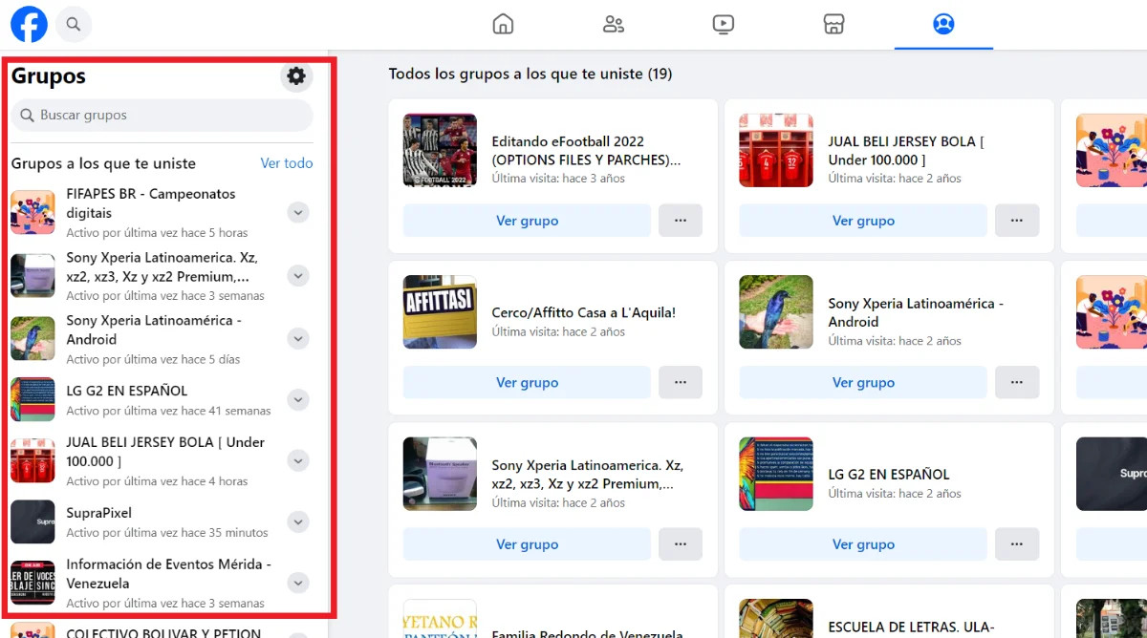Expand chevron next to SupraPixel group
1147x638 pixels.
point(298,522)
